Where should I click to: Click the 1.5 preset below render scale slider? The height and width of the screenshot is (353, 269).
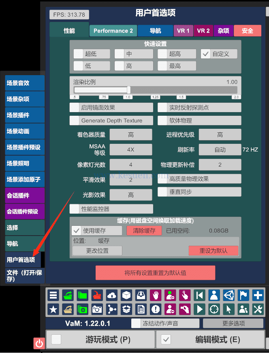(181, 97)
